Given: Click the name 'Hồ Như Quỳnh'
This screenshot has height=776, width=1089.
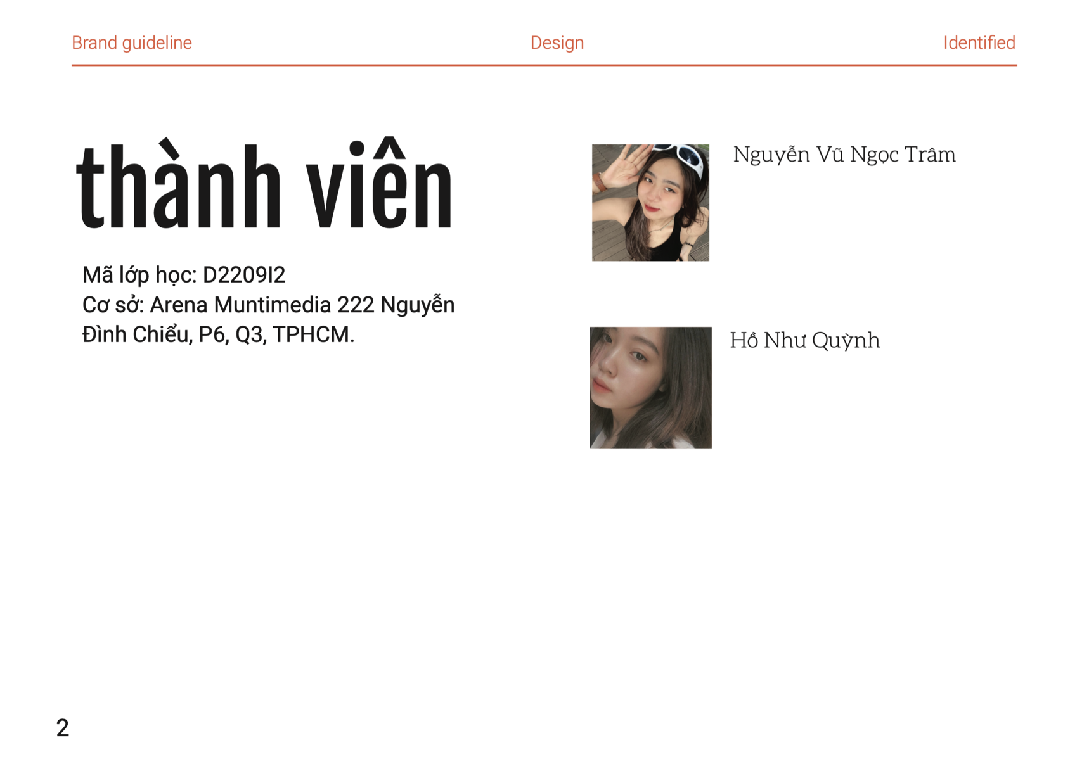Looking at the screenshot, I should 804,340.
